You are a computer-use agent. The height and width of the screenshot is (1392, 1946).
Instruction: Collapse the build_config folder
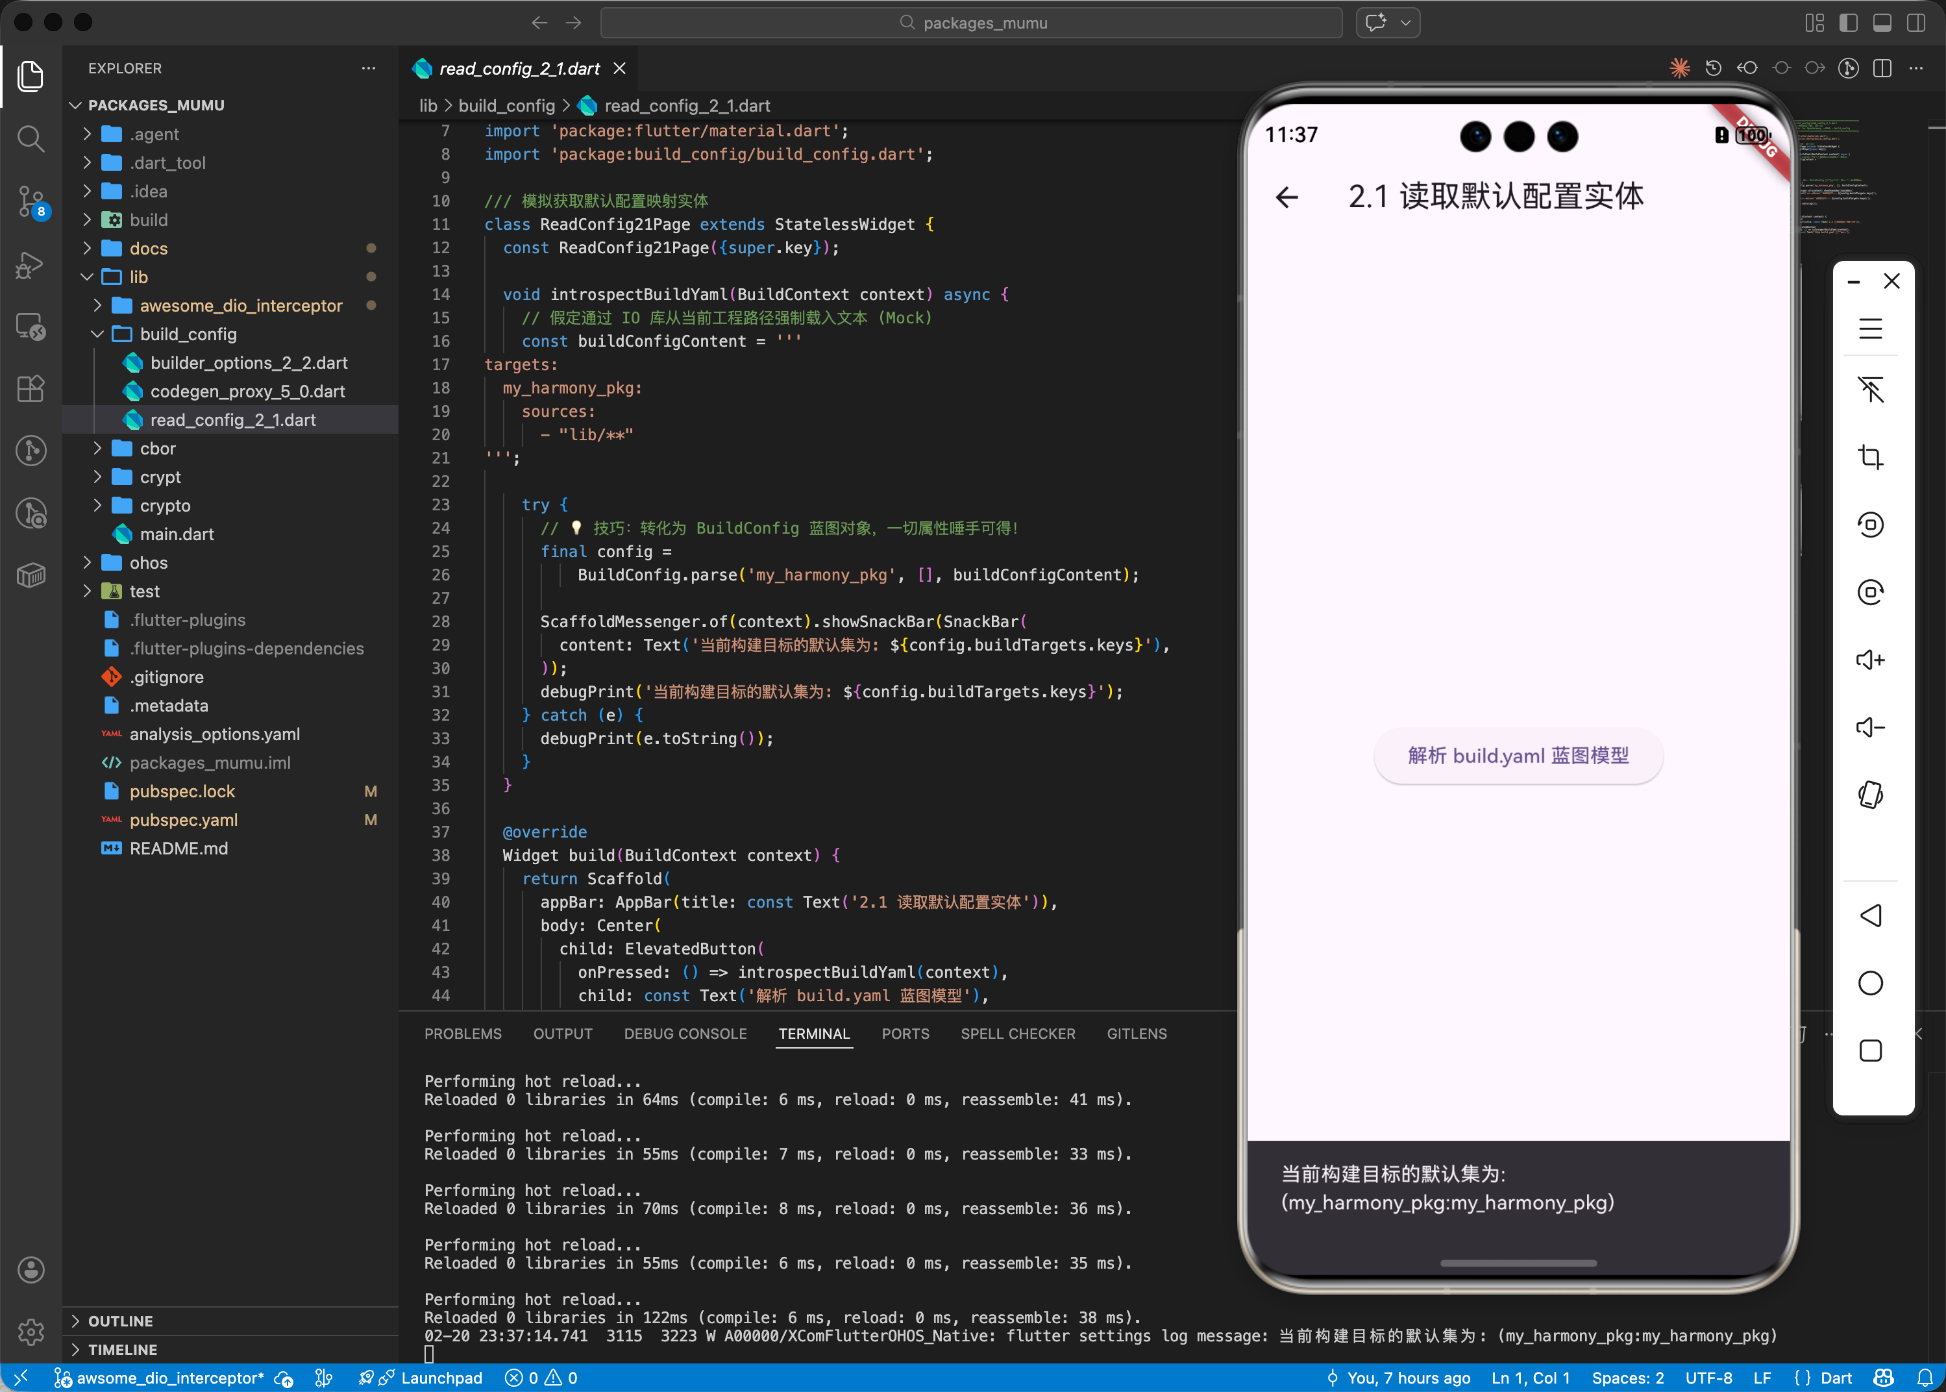[188, 334]
